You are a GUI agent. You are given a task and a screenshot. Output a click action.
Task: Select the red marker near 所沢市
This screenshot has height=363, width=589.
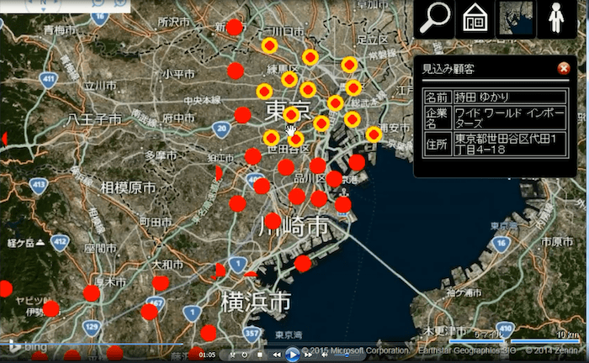[x=235, y=28]
